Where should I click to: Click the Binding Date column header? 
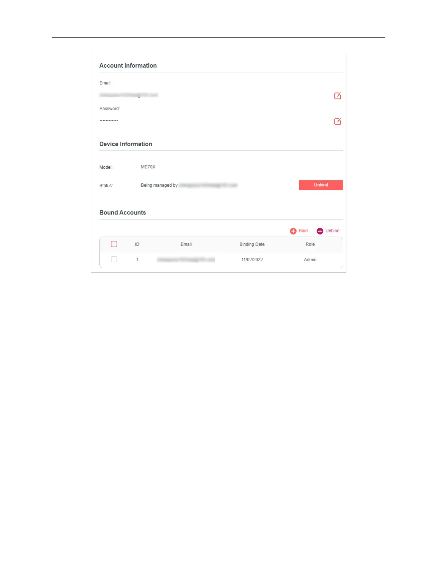point(252,244)
